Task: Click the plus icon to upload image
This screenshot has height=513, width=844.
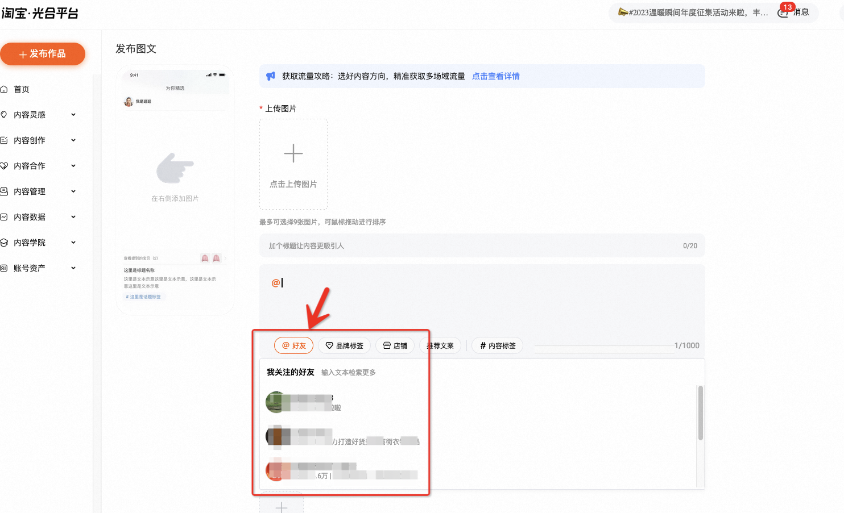Action: pos(293,153)
